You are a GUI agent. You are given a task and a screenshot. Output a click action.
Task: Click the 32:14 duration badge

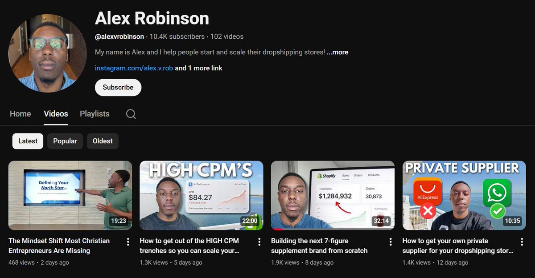coord(381,221)
